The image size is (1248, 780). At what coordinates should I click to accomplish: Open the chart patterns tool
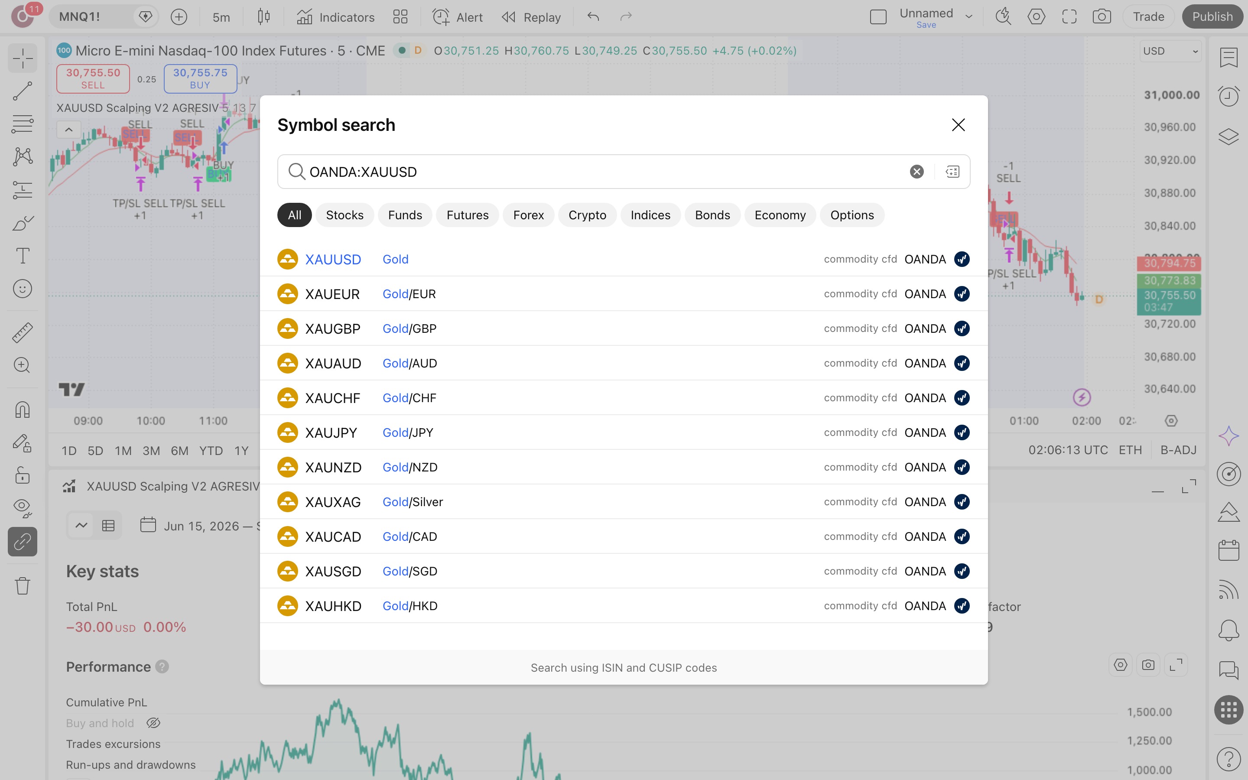point(22,157)
